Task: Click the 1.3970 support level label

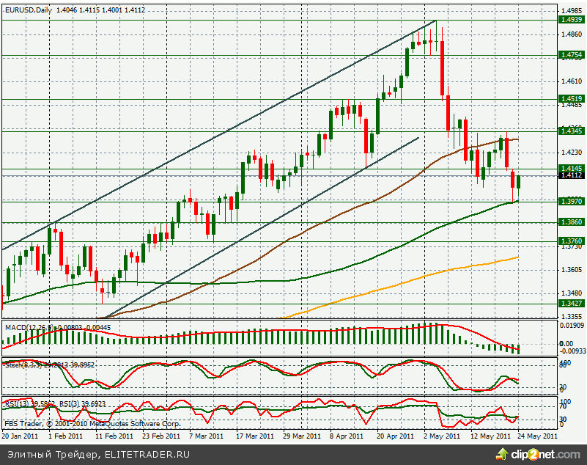Action: coord(570,201)
